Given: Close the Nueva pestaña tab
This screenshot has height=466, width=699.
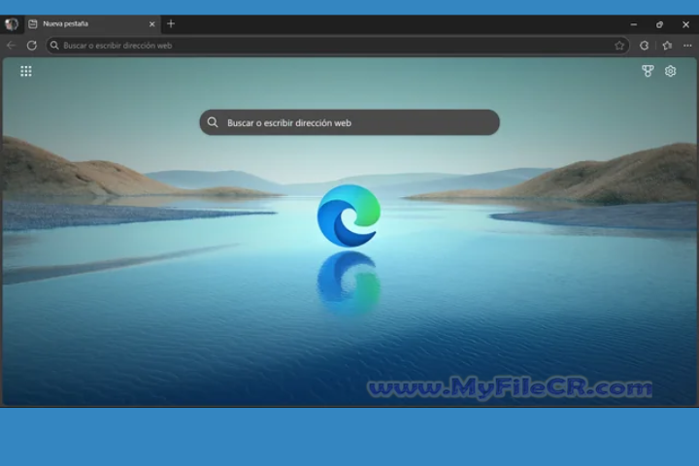Looking at the screenshot, I should 152,24.
